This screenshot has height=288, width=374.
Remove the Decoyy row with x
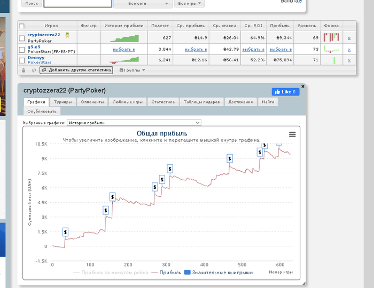(349, 60)
